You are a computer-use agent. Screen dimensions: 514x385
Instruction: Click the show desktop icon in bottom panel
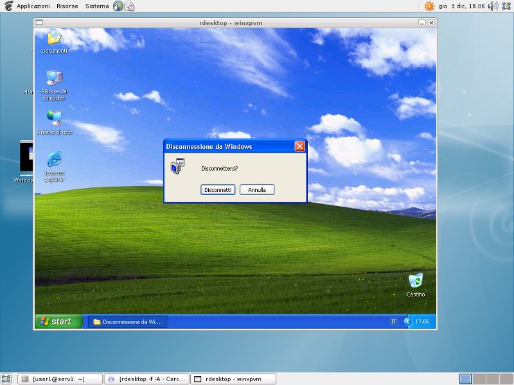pyautogui.click(x=6, y=379)
